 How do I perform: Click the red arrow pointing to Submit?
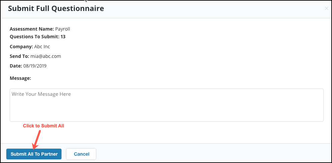(x=36, y=139)
